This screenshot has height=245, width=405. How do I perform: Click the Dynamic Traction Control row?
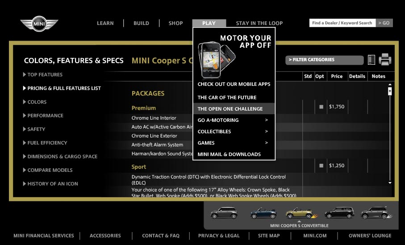click(x=209, y=180)
